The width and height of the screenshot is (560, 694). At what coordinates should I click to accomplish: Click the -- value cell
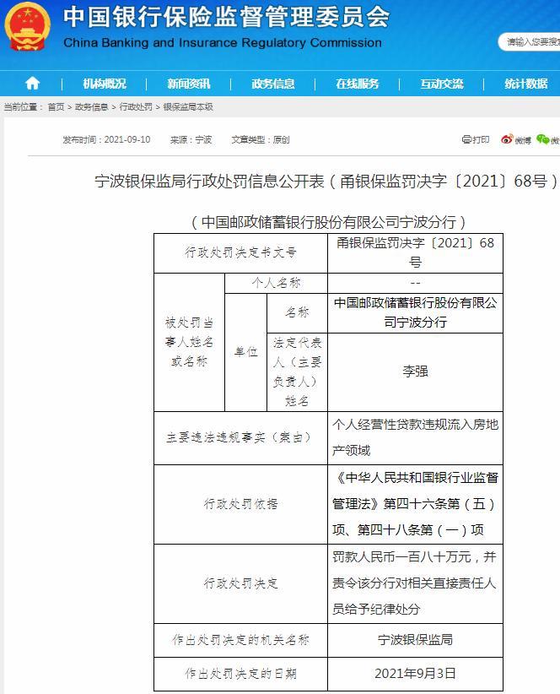point(415,283)
